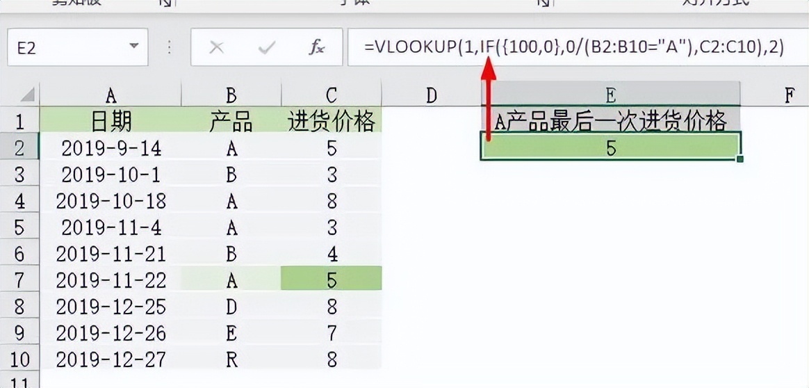809x388 pixels.
Task: Open the Insert Function fx dialog
Action: (x=316, y=48)
